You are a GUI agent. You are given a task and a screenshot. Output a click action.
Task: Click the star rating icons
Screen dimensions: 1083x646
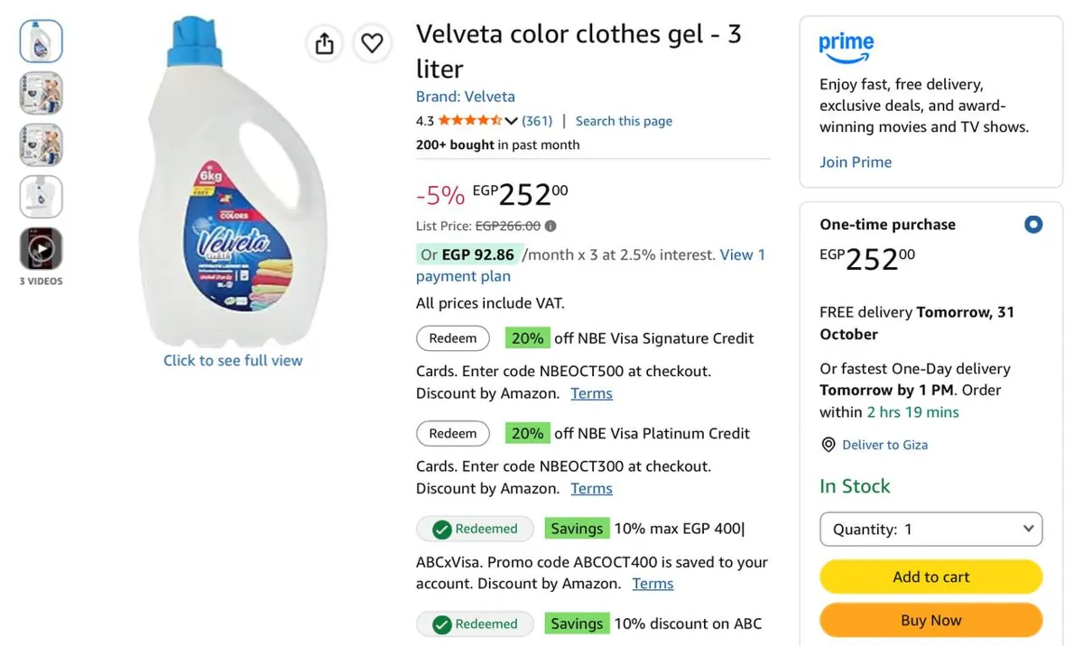470,121
